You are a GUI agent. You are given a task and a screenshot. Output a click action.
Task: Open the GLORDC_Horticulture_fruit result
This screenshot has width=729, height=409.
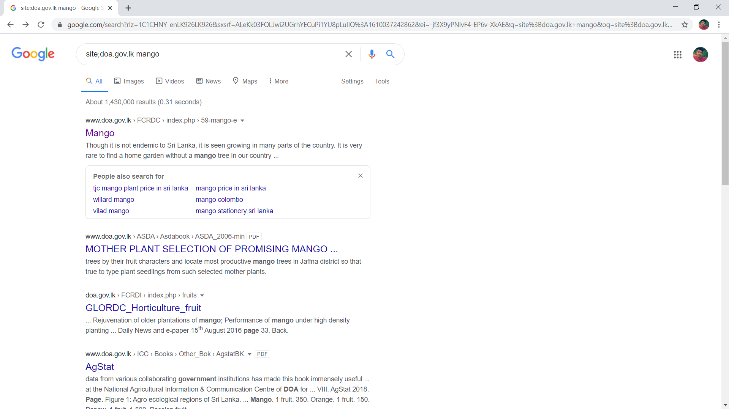click(x=143, y=308)
